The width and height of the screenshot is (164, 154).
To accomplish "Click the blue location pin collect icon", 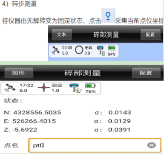I will coord(108,16).
